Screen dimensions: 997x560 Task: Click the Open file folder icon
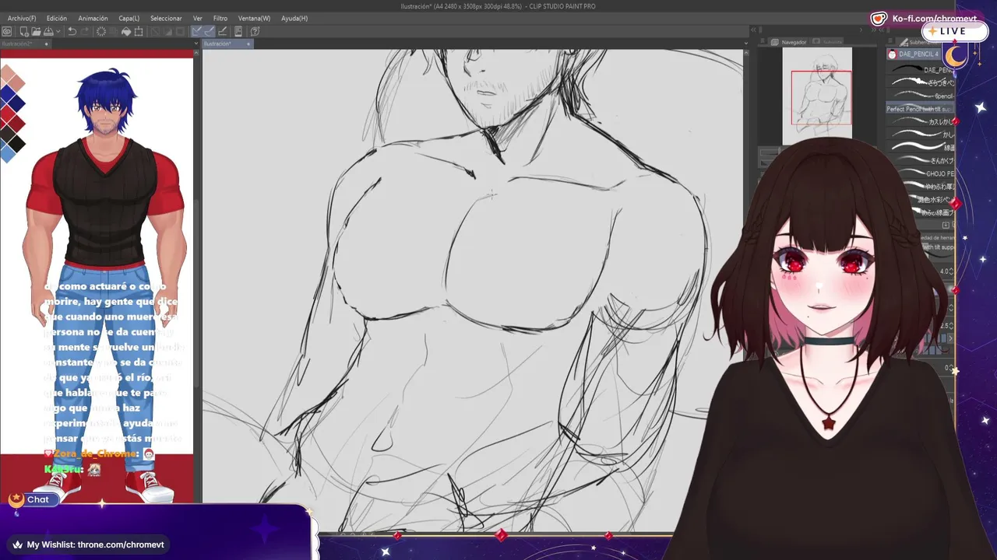click(36, 31)
